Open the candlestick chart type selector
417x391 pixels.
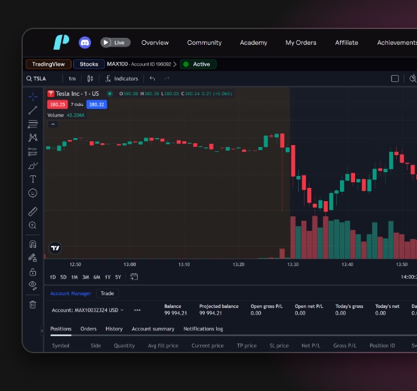[x=90, y=79]
